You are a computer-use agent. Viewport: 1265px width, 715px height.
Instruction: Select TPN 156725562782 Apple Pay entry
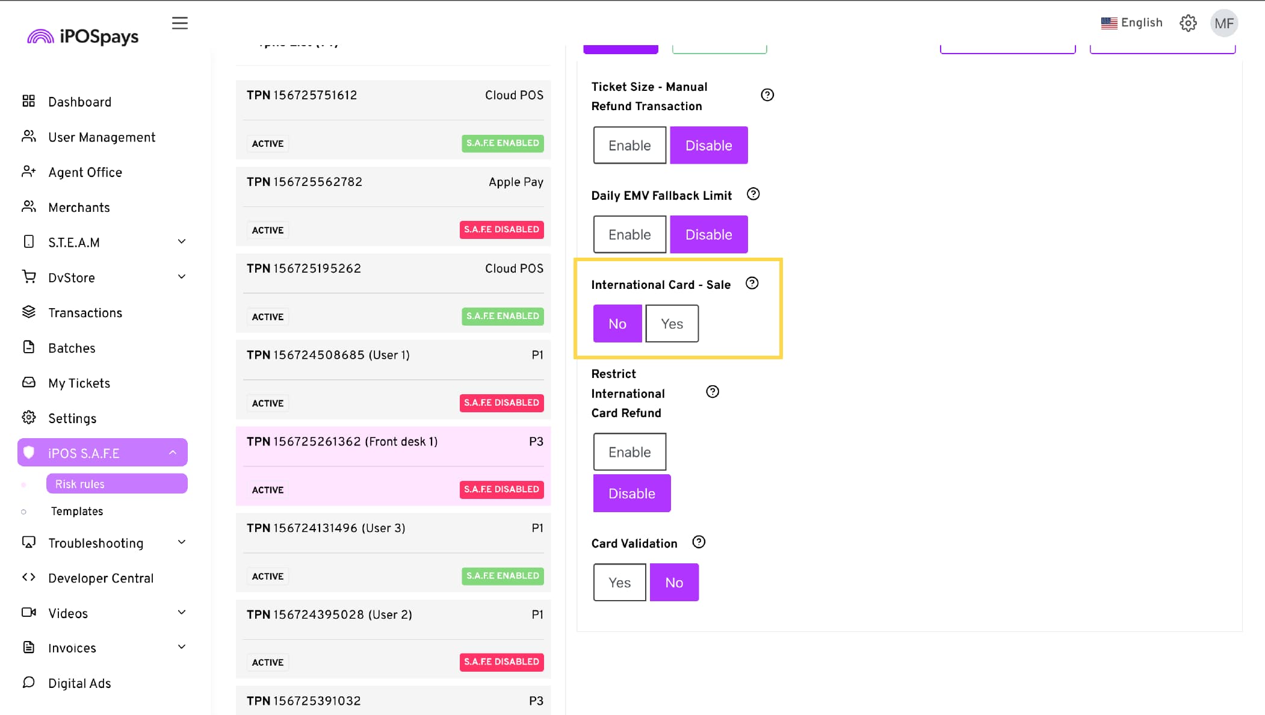coord(394,205)
